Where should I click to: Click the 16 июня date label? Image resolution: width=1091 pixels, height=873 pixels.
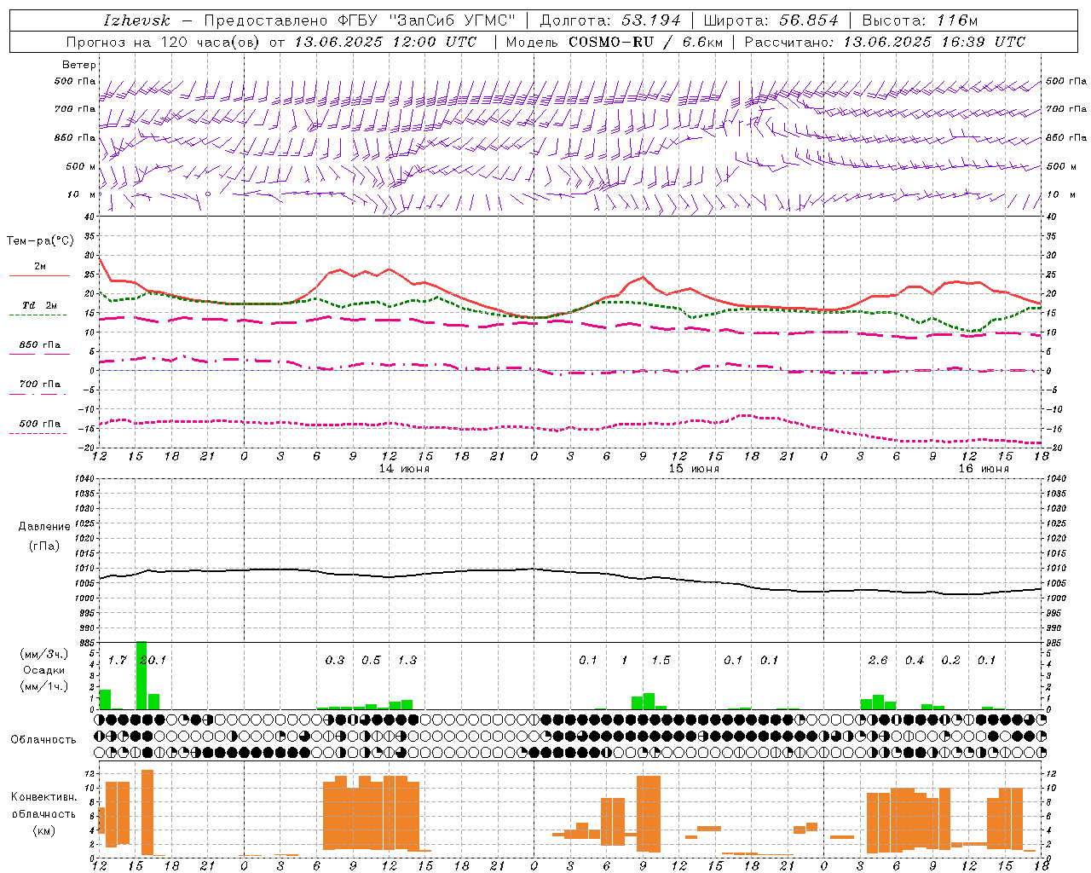click(984, 469)
